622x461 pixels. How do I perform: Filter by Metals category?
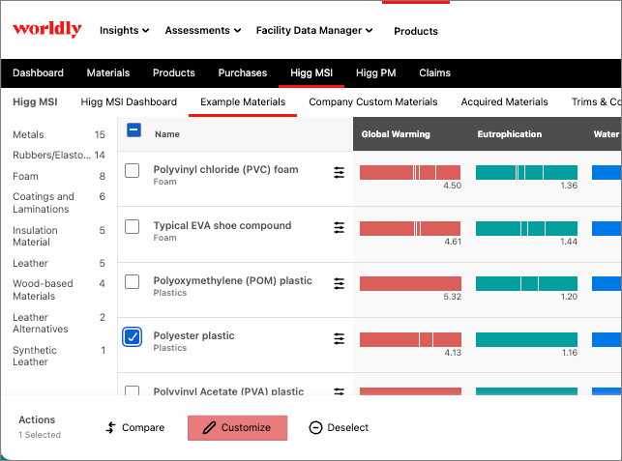[x=59, y=134]
